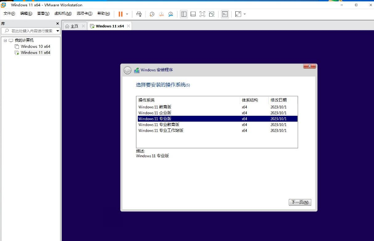Open the console view icon

click(x=224, y=14)
